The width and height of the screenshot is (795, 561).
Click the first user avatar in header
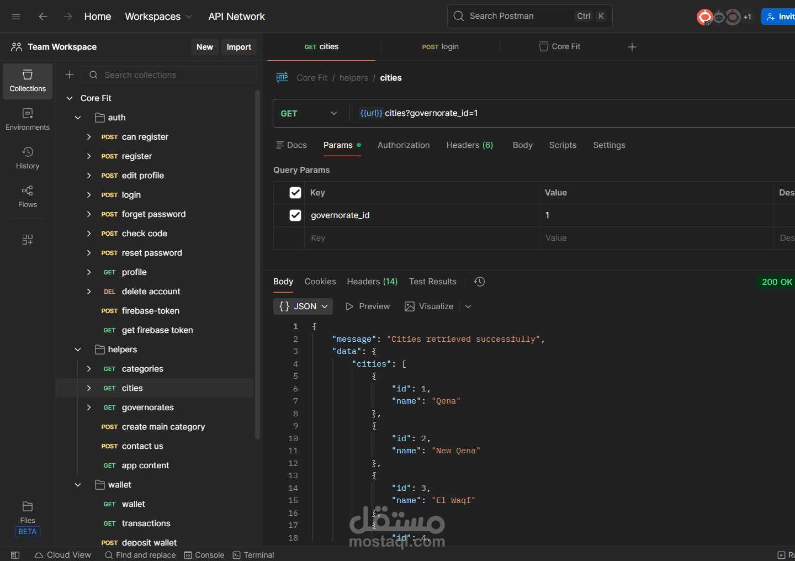704,17
